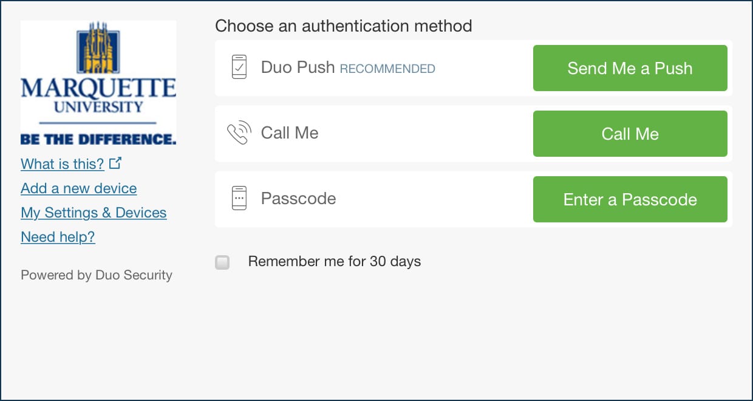Click the Choose an authentication method heading
This screenshot has width=753, height=401.
coord(343,26)
